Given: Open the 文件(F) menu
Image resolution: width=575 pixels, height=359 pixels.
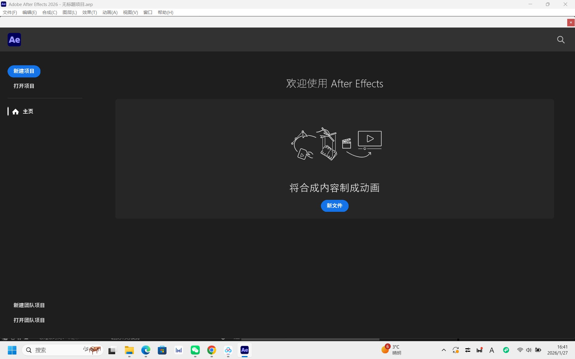Looking at the screenshot, I should point(10,12).
